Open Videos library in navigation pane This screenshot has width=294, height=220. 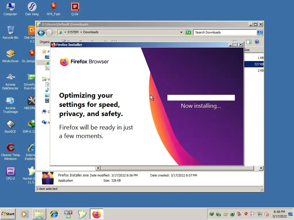pyautogui.click(x=47, y=101)
